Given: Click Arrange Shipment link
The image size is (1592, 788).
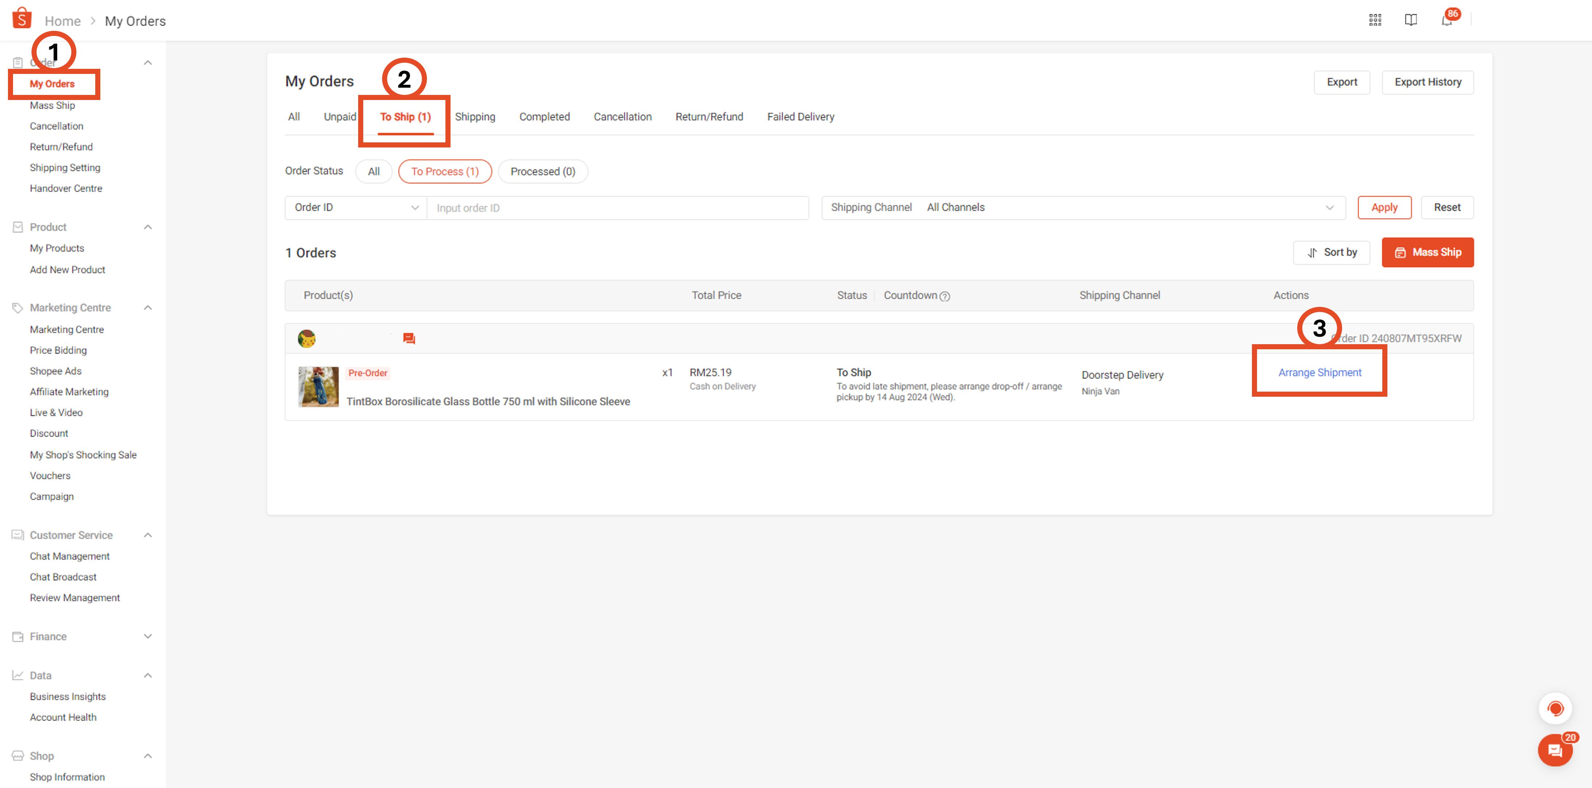Looking at the screenshot, I should (x=1319, y=373).
